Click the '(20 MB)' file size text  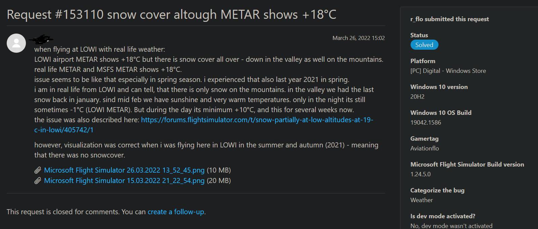tap(219, 181)
